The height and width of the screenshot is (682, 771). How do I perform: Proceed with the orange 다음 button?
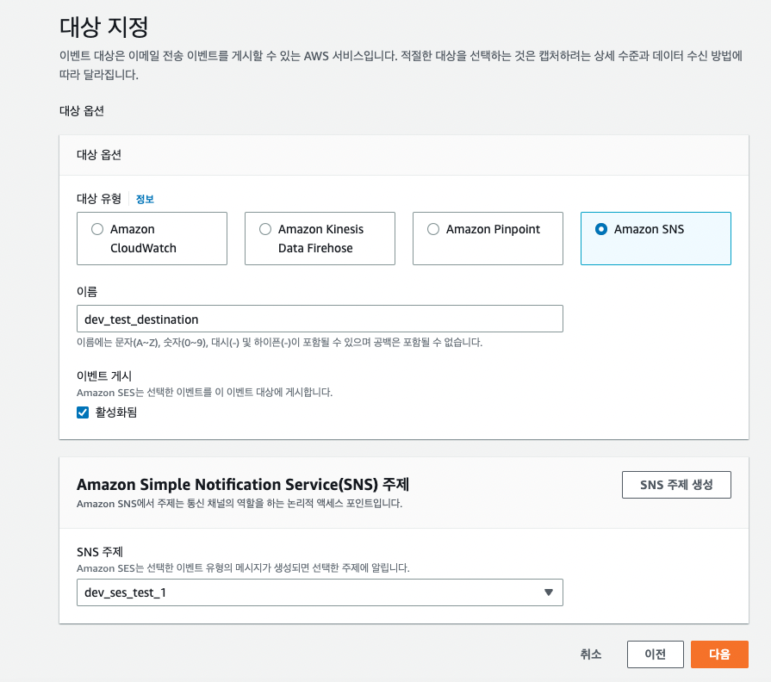[719, 654]
